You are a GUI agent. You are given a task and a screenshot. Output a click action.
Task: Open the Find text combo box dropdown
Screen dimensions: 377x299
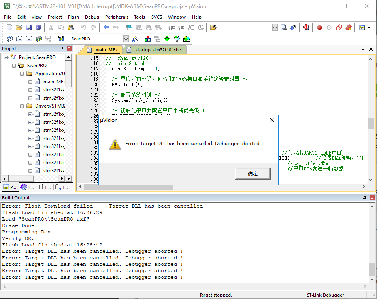click(275, 28)
